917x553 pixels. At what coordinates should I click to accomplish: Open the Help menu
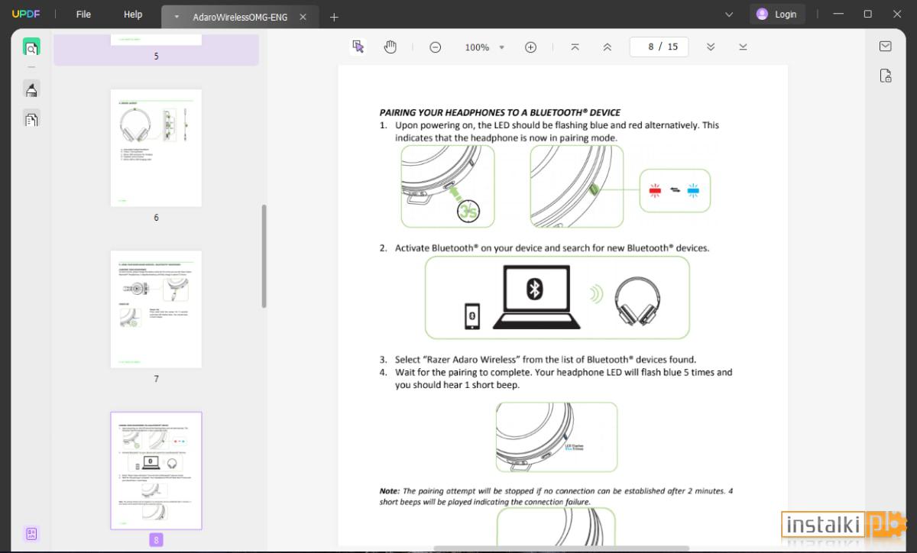click(133, 15)
